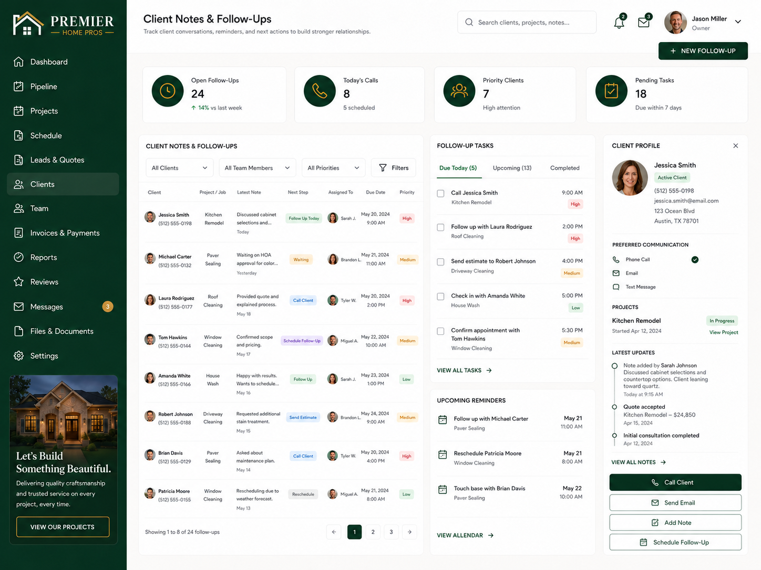Click the Team people icon in sidebar

pyautogui.click(x=19, y=208)
